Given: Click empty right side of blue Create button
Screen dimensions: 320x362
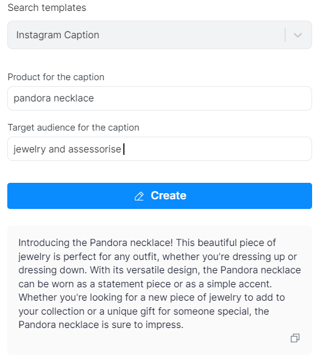Looking at the screenshot, I should pos(254,196).
